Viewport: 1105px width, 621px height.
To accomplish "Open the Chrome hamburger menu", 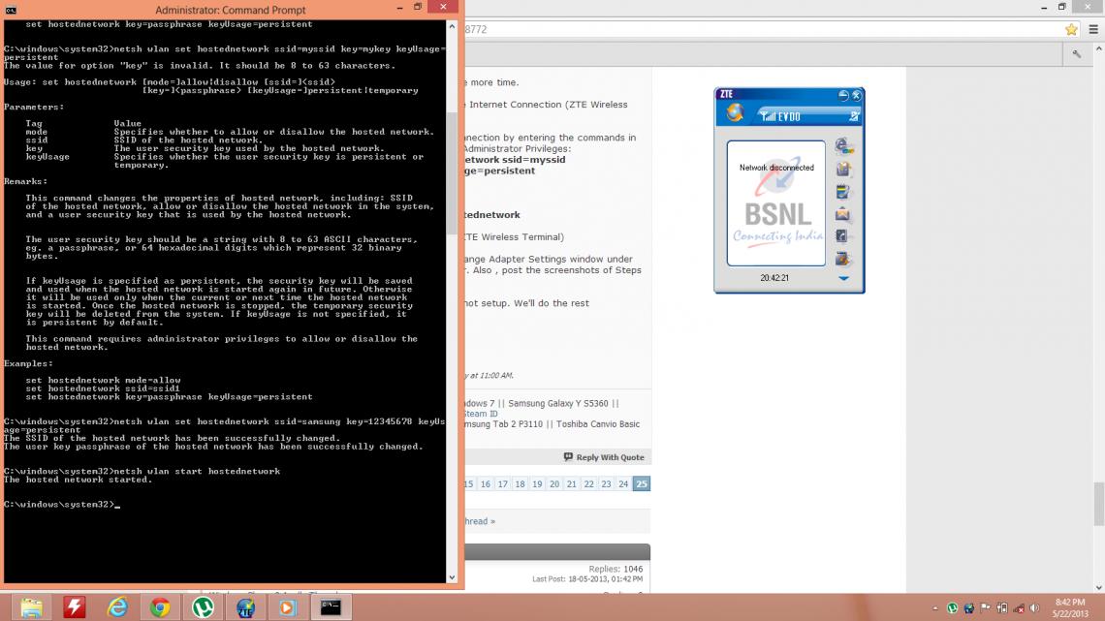I will point(1093,30).
